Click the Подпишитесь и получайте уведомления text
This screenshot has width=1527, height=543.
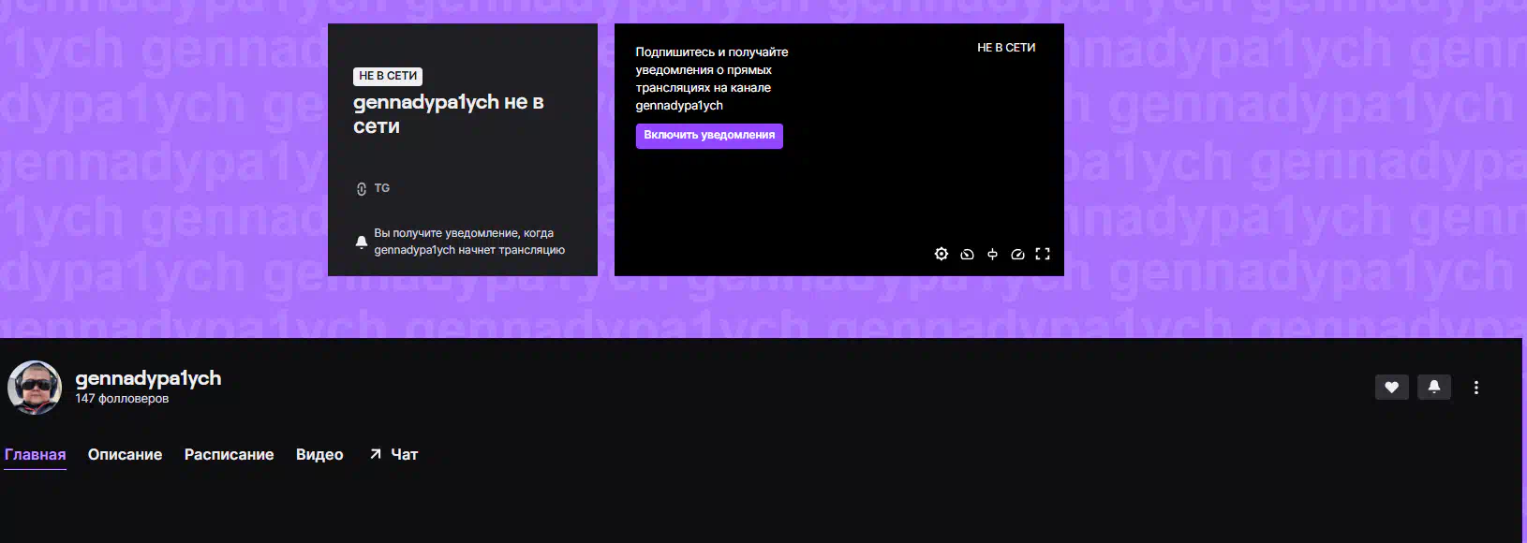[x=712, y=79]
